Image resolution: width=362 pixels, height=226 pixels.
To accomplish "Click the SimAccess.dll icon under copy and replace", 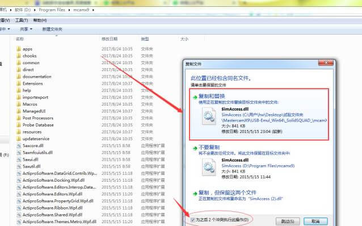I will (209, 117).
